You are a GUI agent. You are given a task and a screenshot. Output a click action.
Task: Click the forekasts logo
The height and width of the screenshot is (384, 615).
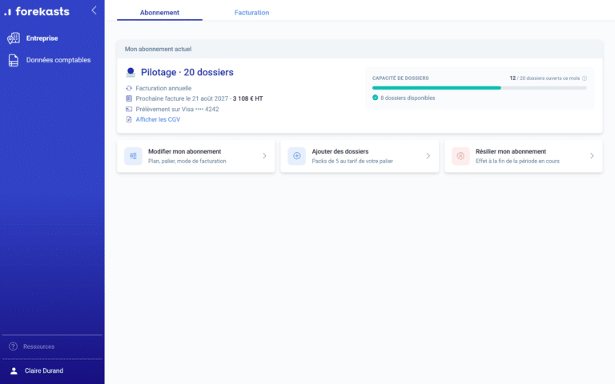(37, 11)
